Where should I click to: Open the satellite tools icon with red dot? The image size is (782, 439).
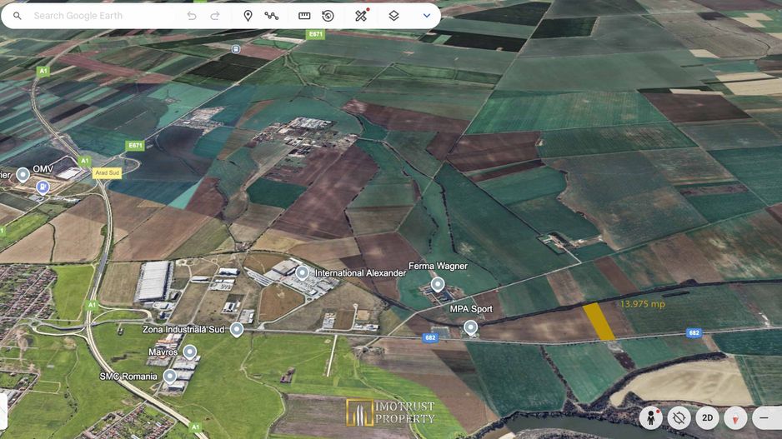pyautogui.click(x=361, y=16)
